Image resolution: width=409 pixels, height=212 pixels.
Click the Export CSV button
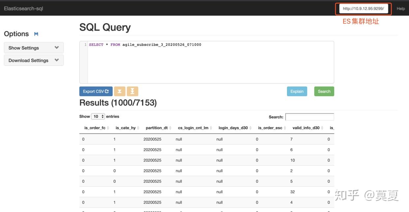96,91
